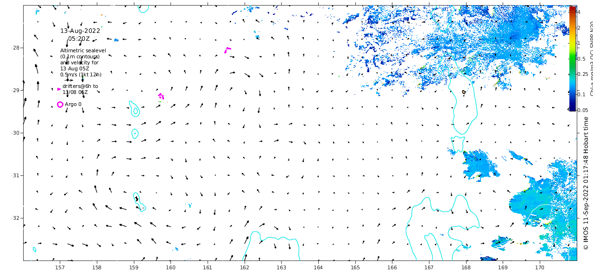Click longitude tick label 165

[355, 267]
